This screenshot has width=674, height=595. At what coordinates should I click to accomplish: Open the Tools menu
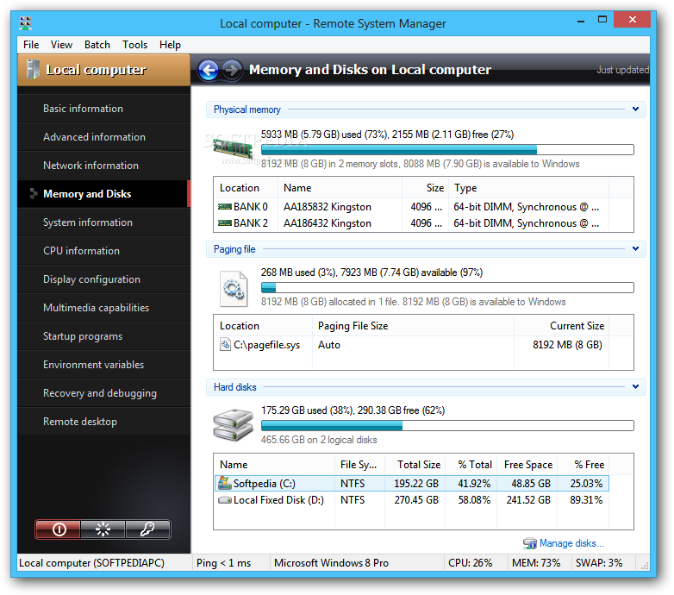tap(135, 45)
